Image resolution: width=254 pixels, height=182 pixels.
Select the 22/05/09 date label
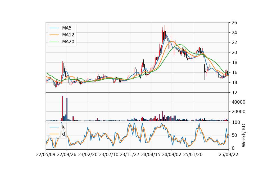[46, 155]
